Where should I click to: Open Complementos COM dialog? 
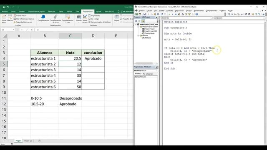[68, 19]
